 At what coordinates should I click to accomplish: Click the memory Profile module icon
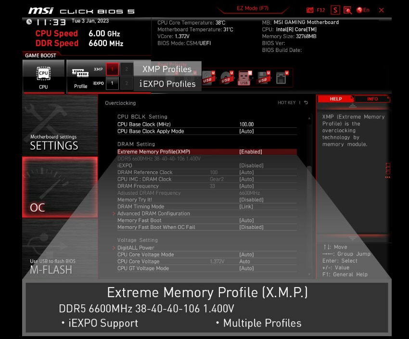pos(80,73)
